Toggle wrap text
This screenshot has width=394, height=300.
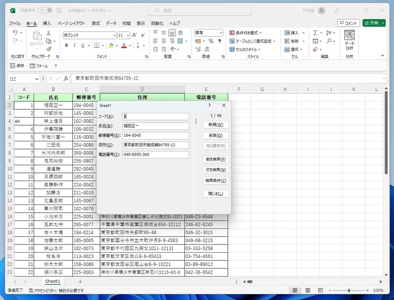pyautogui.click(x=180, y=33)
